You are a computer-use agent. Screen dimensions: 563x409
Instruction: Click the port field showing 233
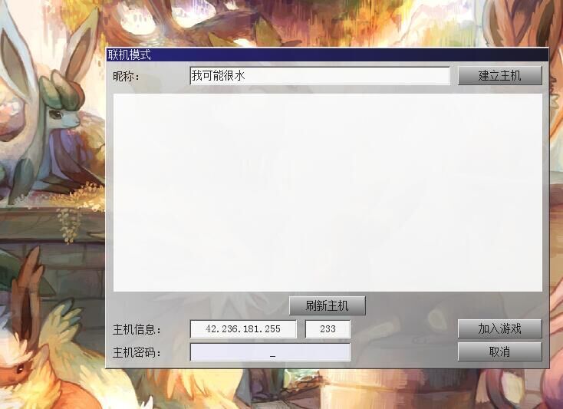pos(328,329)
